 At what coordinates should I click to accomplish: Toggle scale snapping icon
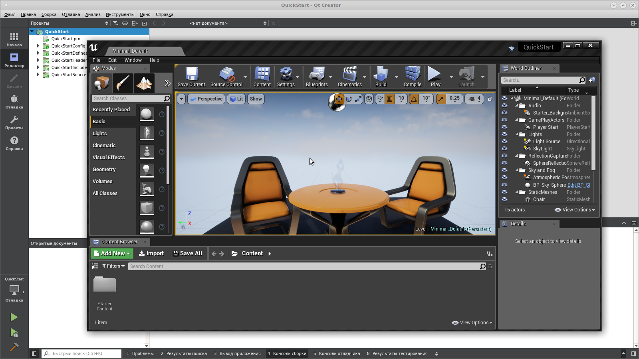pyautogui.click(x=441, y=99)
